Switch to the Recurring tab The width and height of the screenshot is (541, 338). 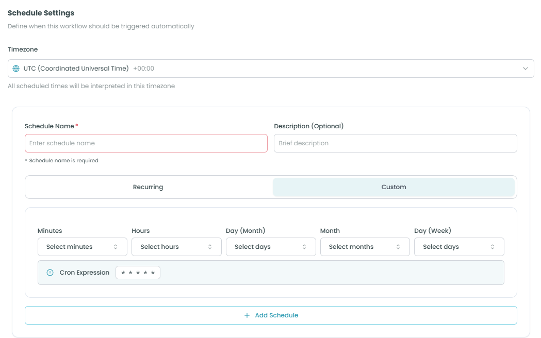point(148,187)
